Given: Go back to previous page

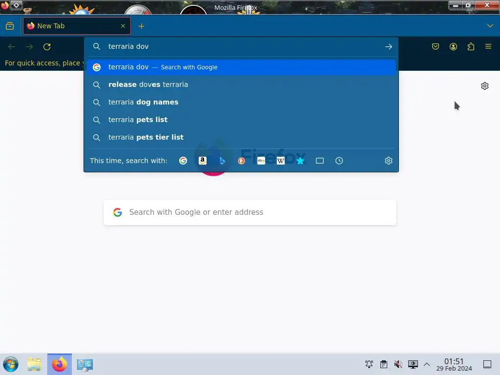Looking at the screenshot, I should (12, 47).
